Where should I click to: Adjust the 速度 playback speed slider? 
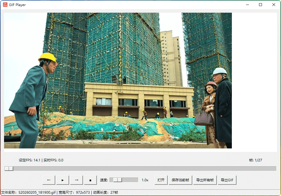pos(117,180)
